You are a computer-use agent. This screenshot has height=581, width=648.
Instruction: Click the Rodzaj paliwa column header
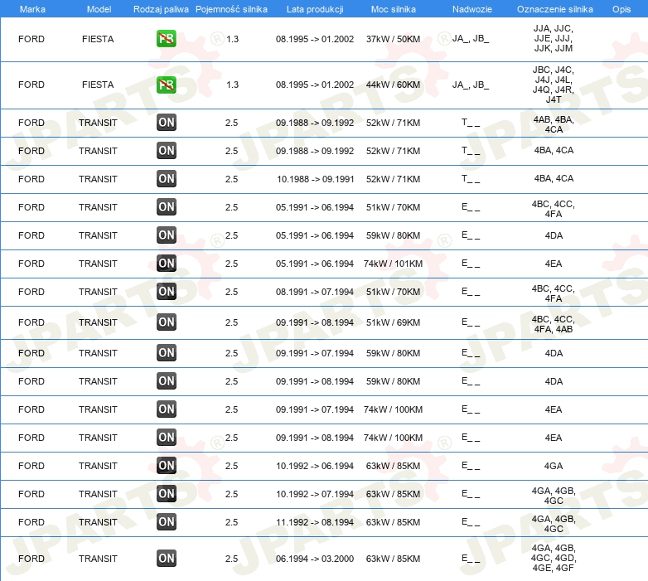click(x=161, y=9)
